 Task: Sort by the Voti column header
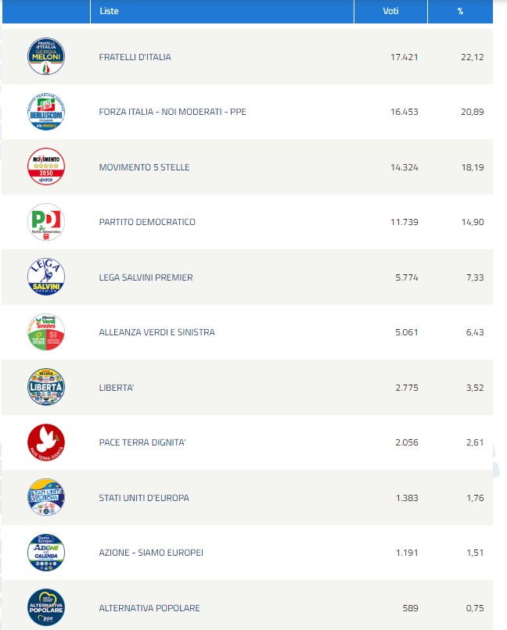(x=390, y=11)
